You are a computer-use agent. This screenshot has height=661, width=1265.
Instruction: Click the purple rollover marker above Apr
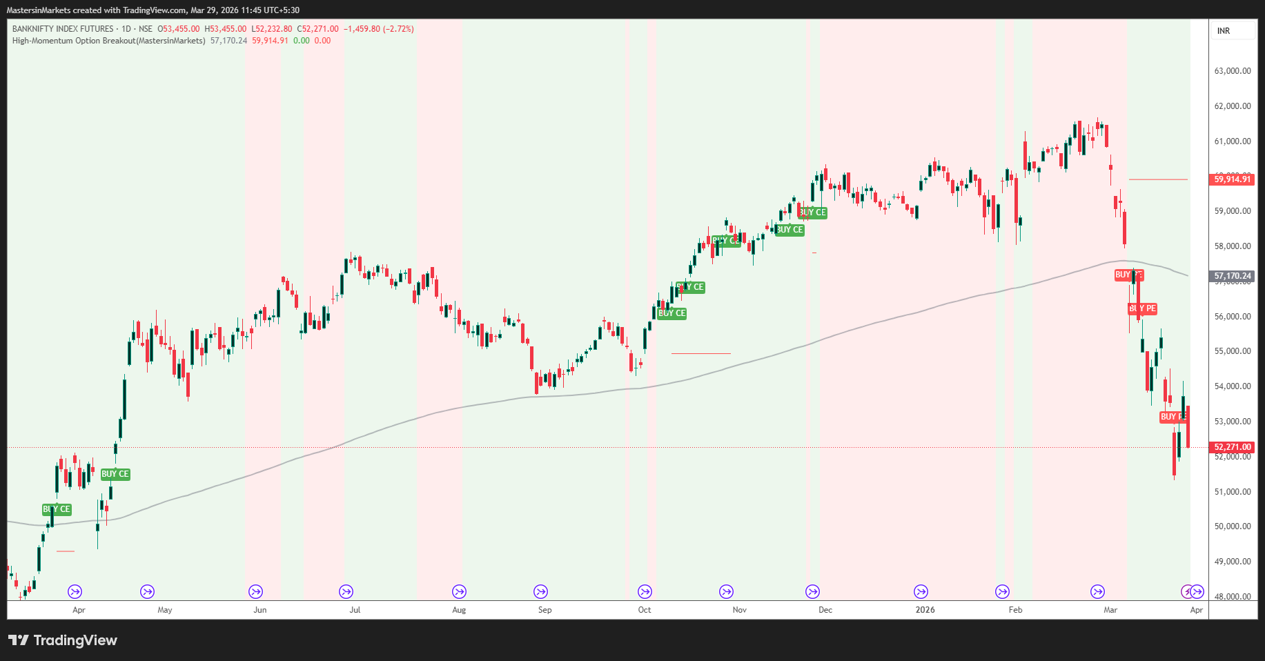[75, 591]
